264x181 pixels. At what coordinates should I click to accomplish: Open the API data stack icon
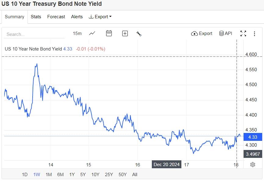[x=226, y=33]
